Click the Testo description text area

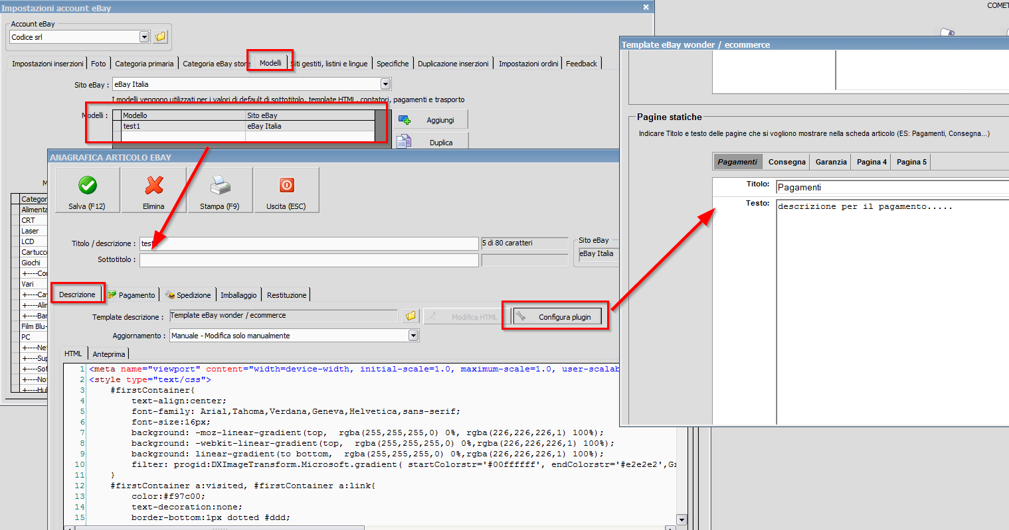[893, 312]
